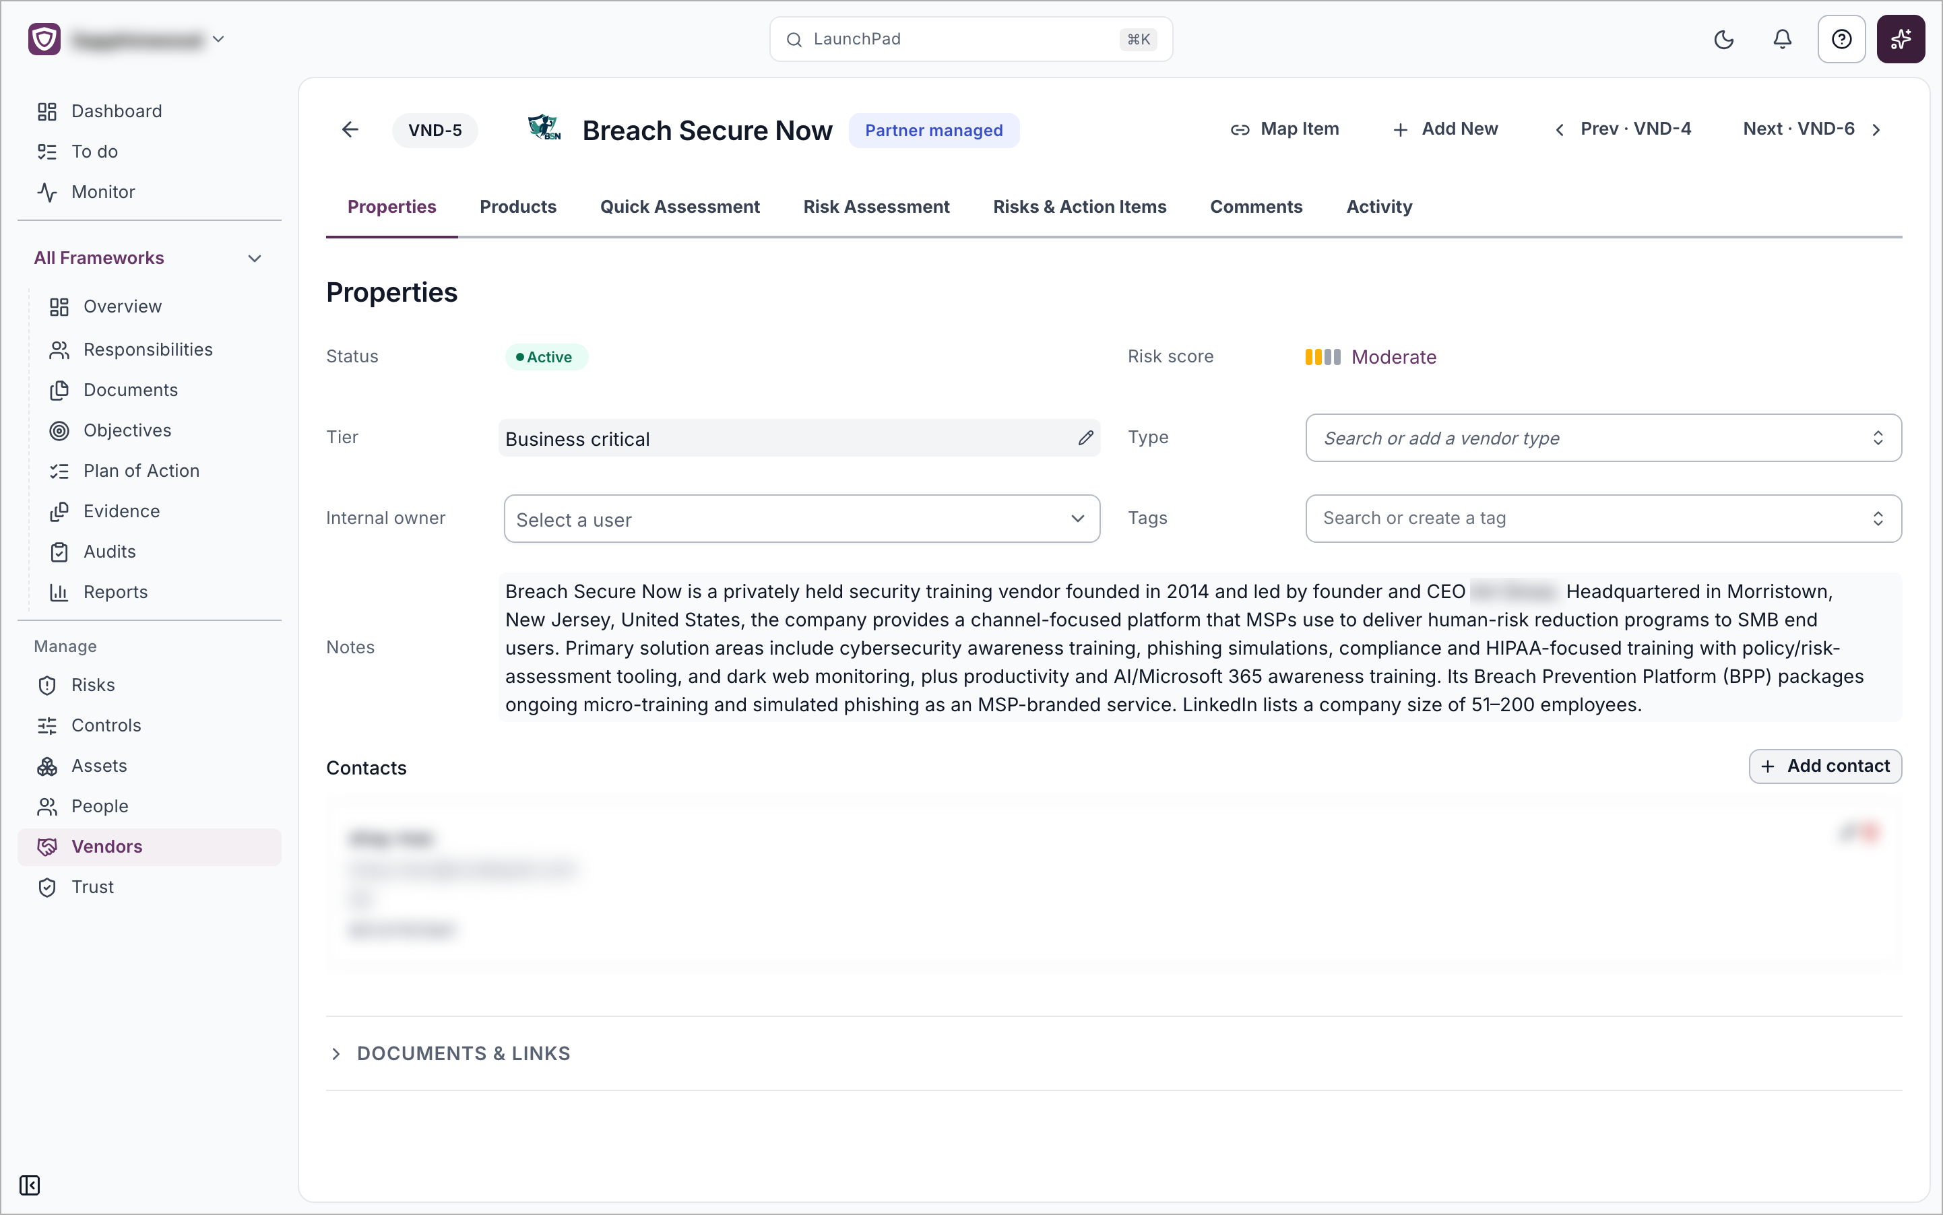Click the Business critical tier field
The width and height of the screenshot is (1943, 1215).
799,438
